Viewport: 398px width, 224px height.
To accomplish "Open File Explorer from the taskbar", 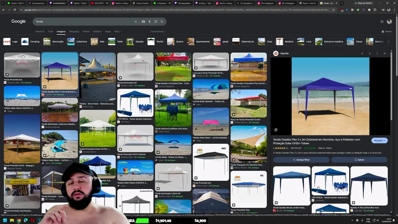I will pyautogui.click(x=12, y=221).
